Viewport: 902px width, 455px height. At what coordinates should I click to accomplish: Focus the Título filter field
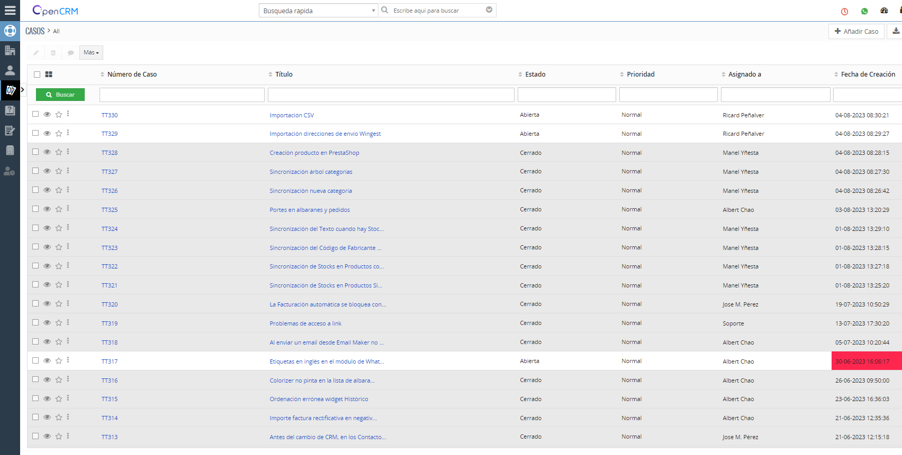[391, 95]
